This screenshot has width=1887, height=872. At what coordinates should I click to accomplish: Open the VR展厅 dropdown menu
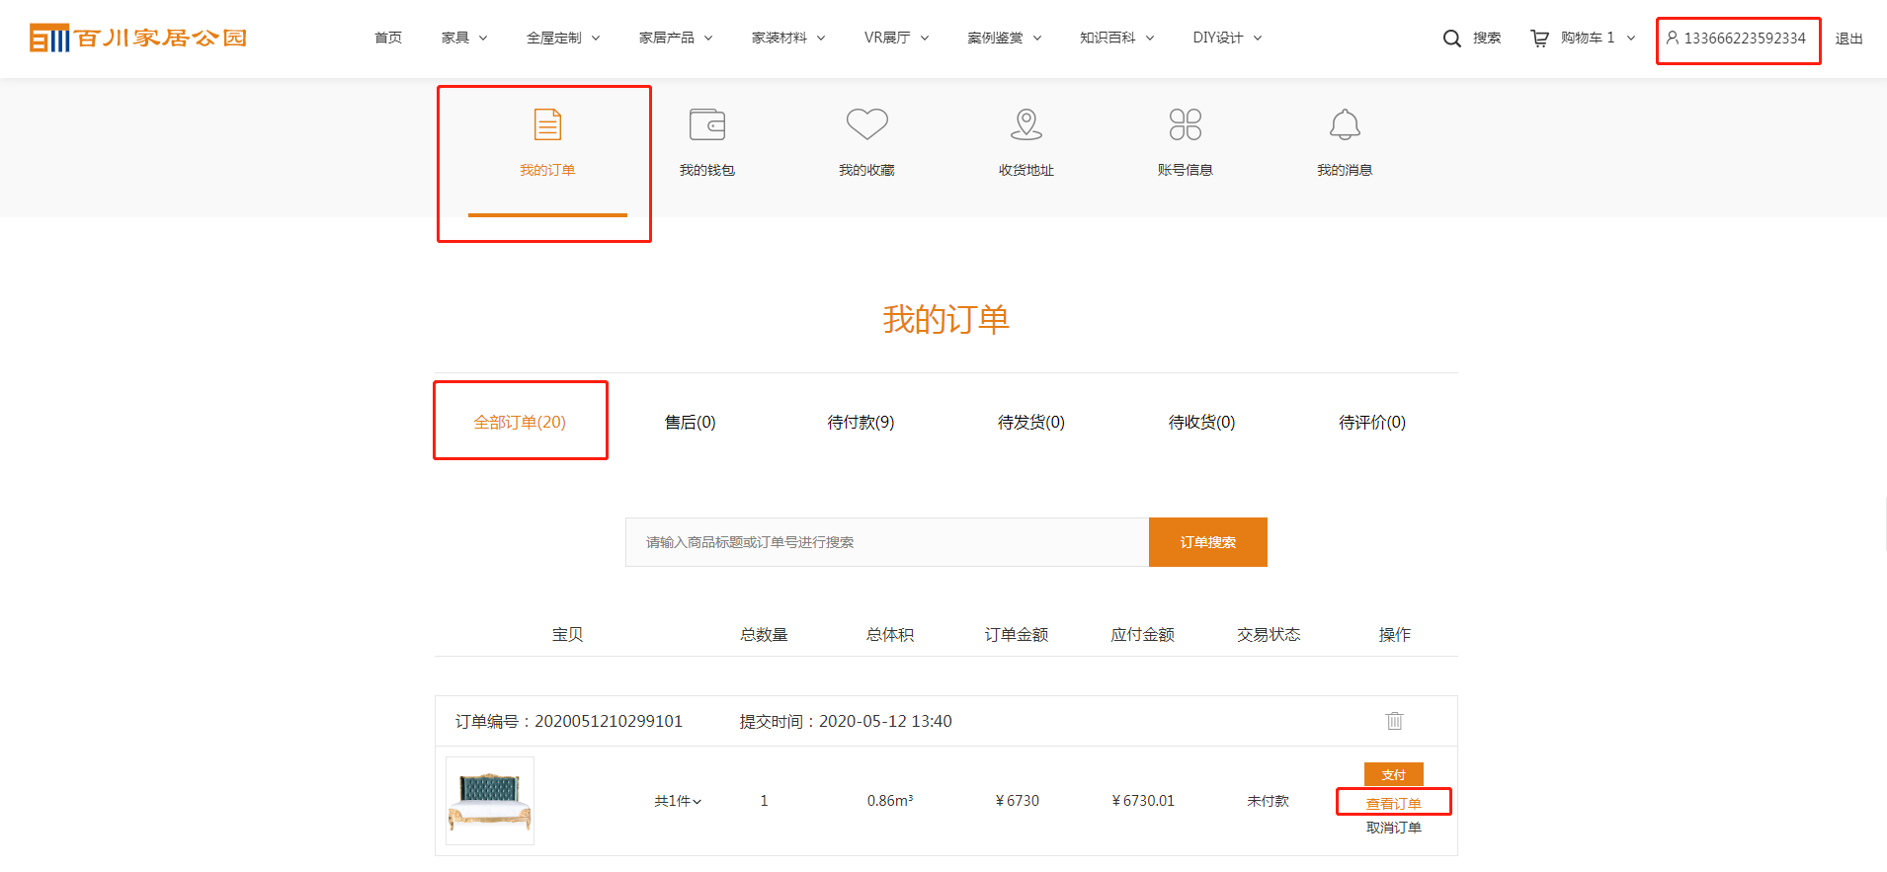pyautogui.click(x=896, y=38)
